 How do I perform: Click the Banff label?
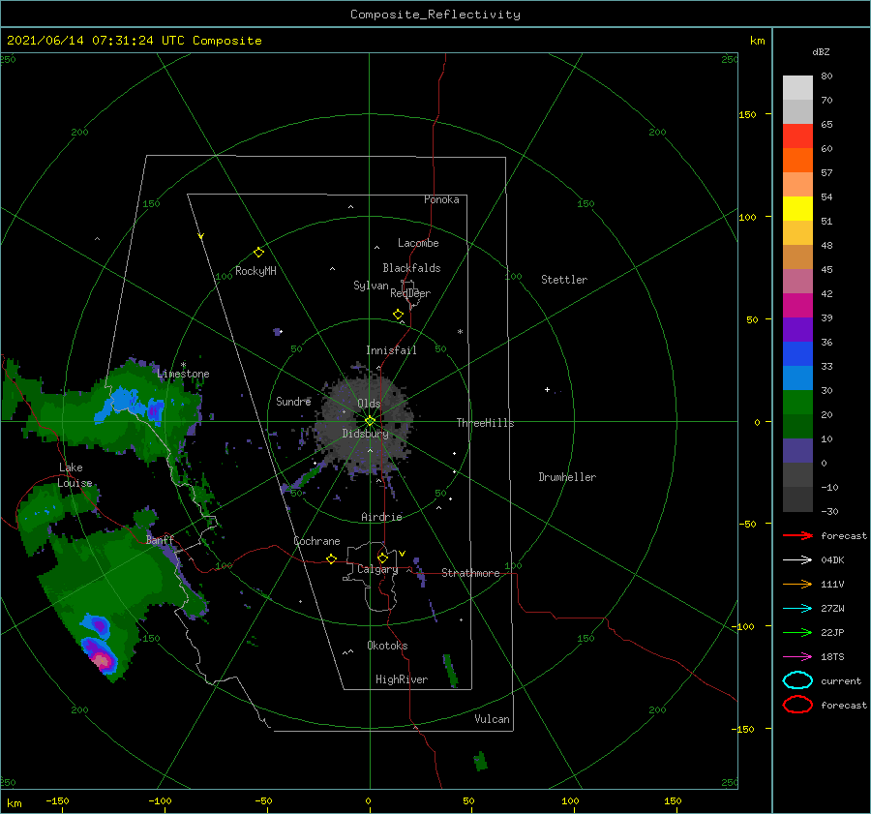[x=160, y=540]
